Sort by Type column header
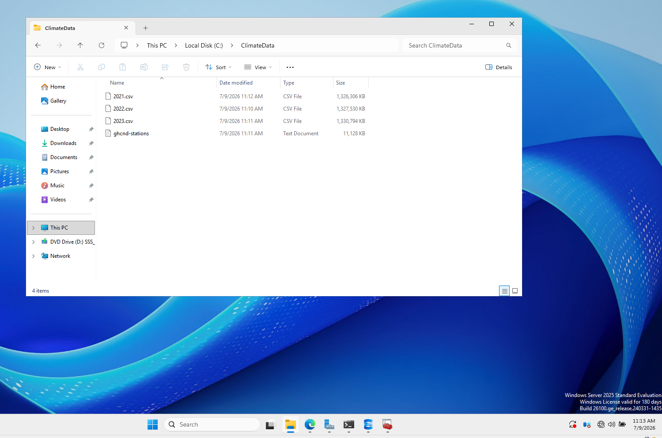Viewport: 662px width, 438px height. coord(288,83)
